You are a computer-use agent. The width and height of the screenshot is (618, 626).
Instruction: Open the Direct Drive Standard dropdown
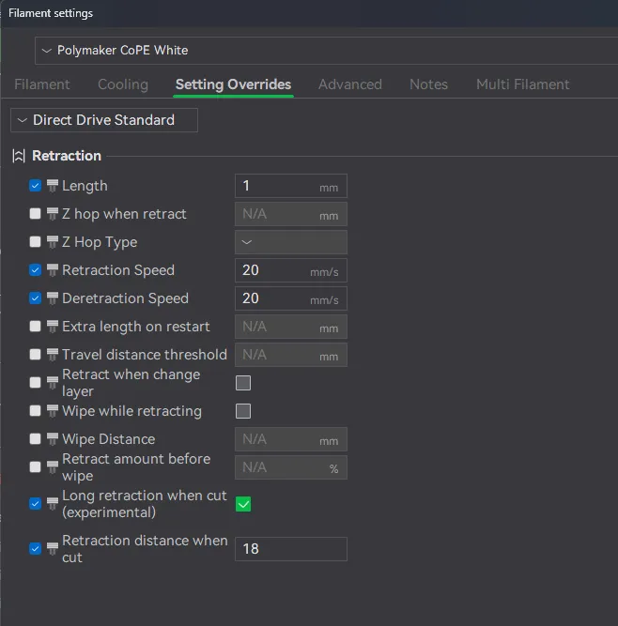(104, 120)
